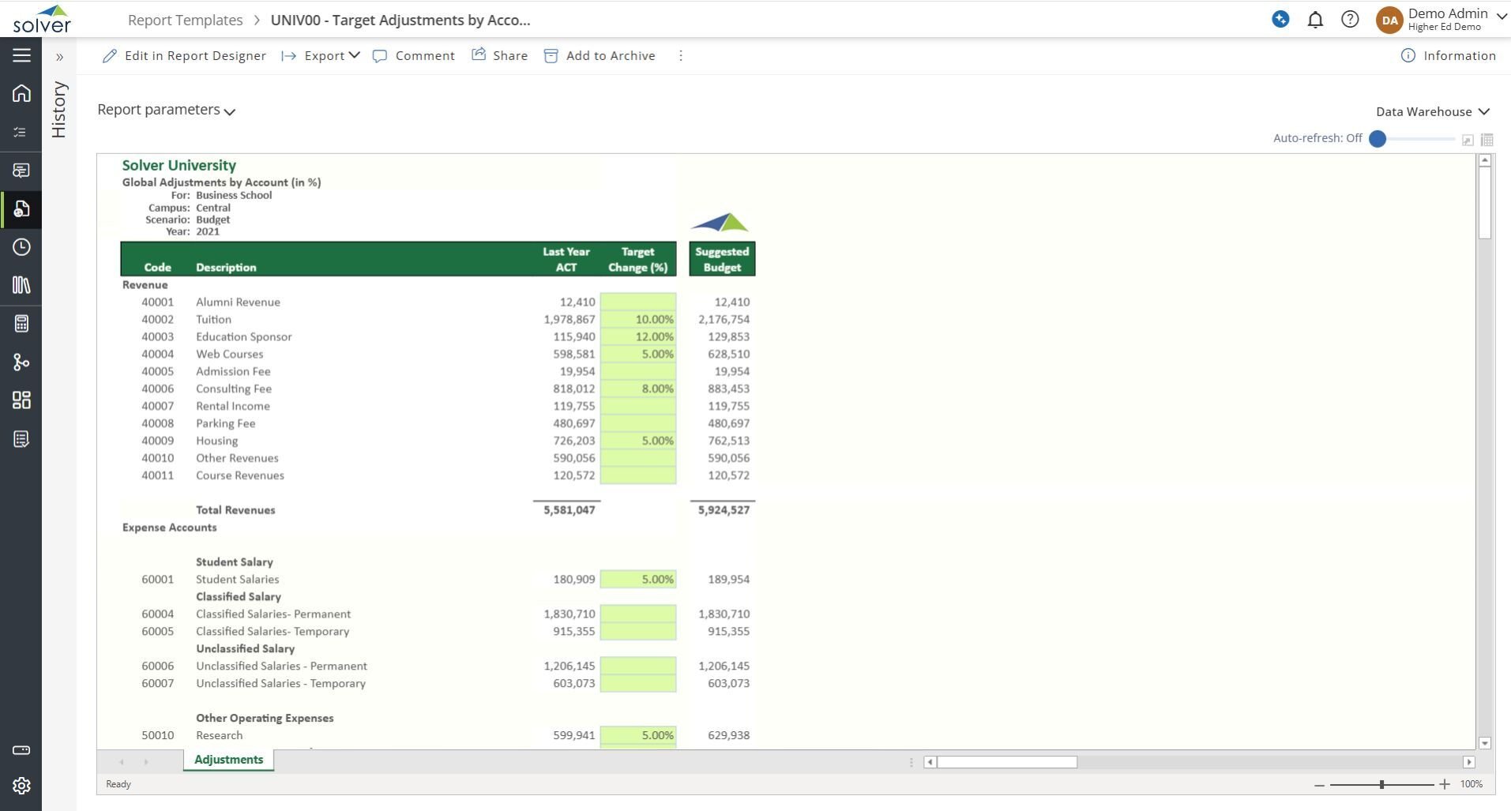Image resolution: width=1511 pixels, height=811 pixels.
Task: Click the next sheet arrow
Action: pos(146,762)
